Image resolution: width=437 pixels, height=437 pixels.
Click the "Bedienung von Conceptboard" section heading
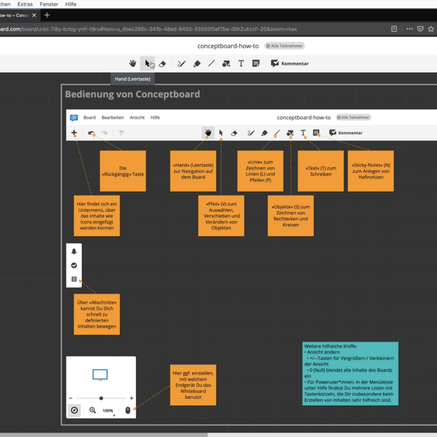(132, 94)
